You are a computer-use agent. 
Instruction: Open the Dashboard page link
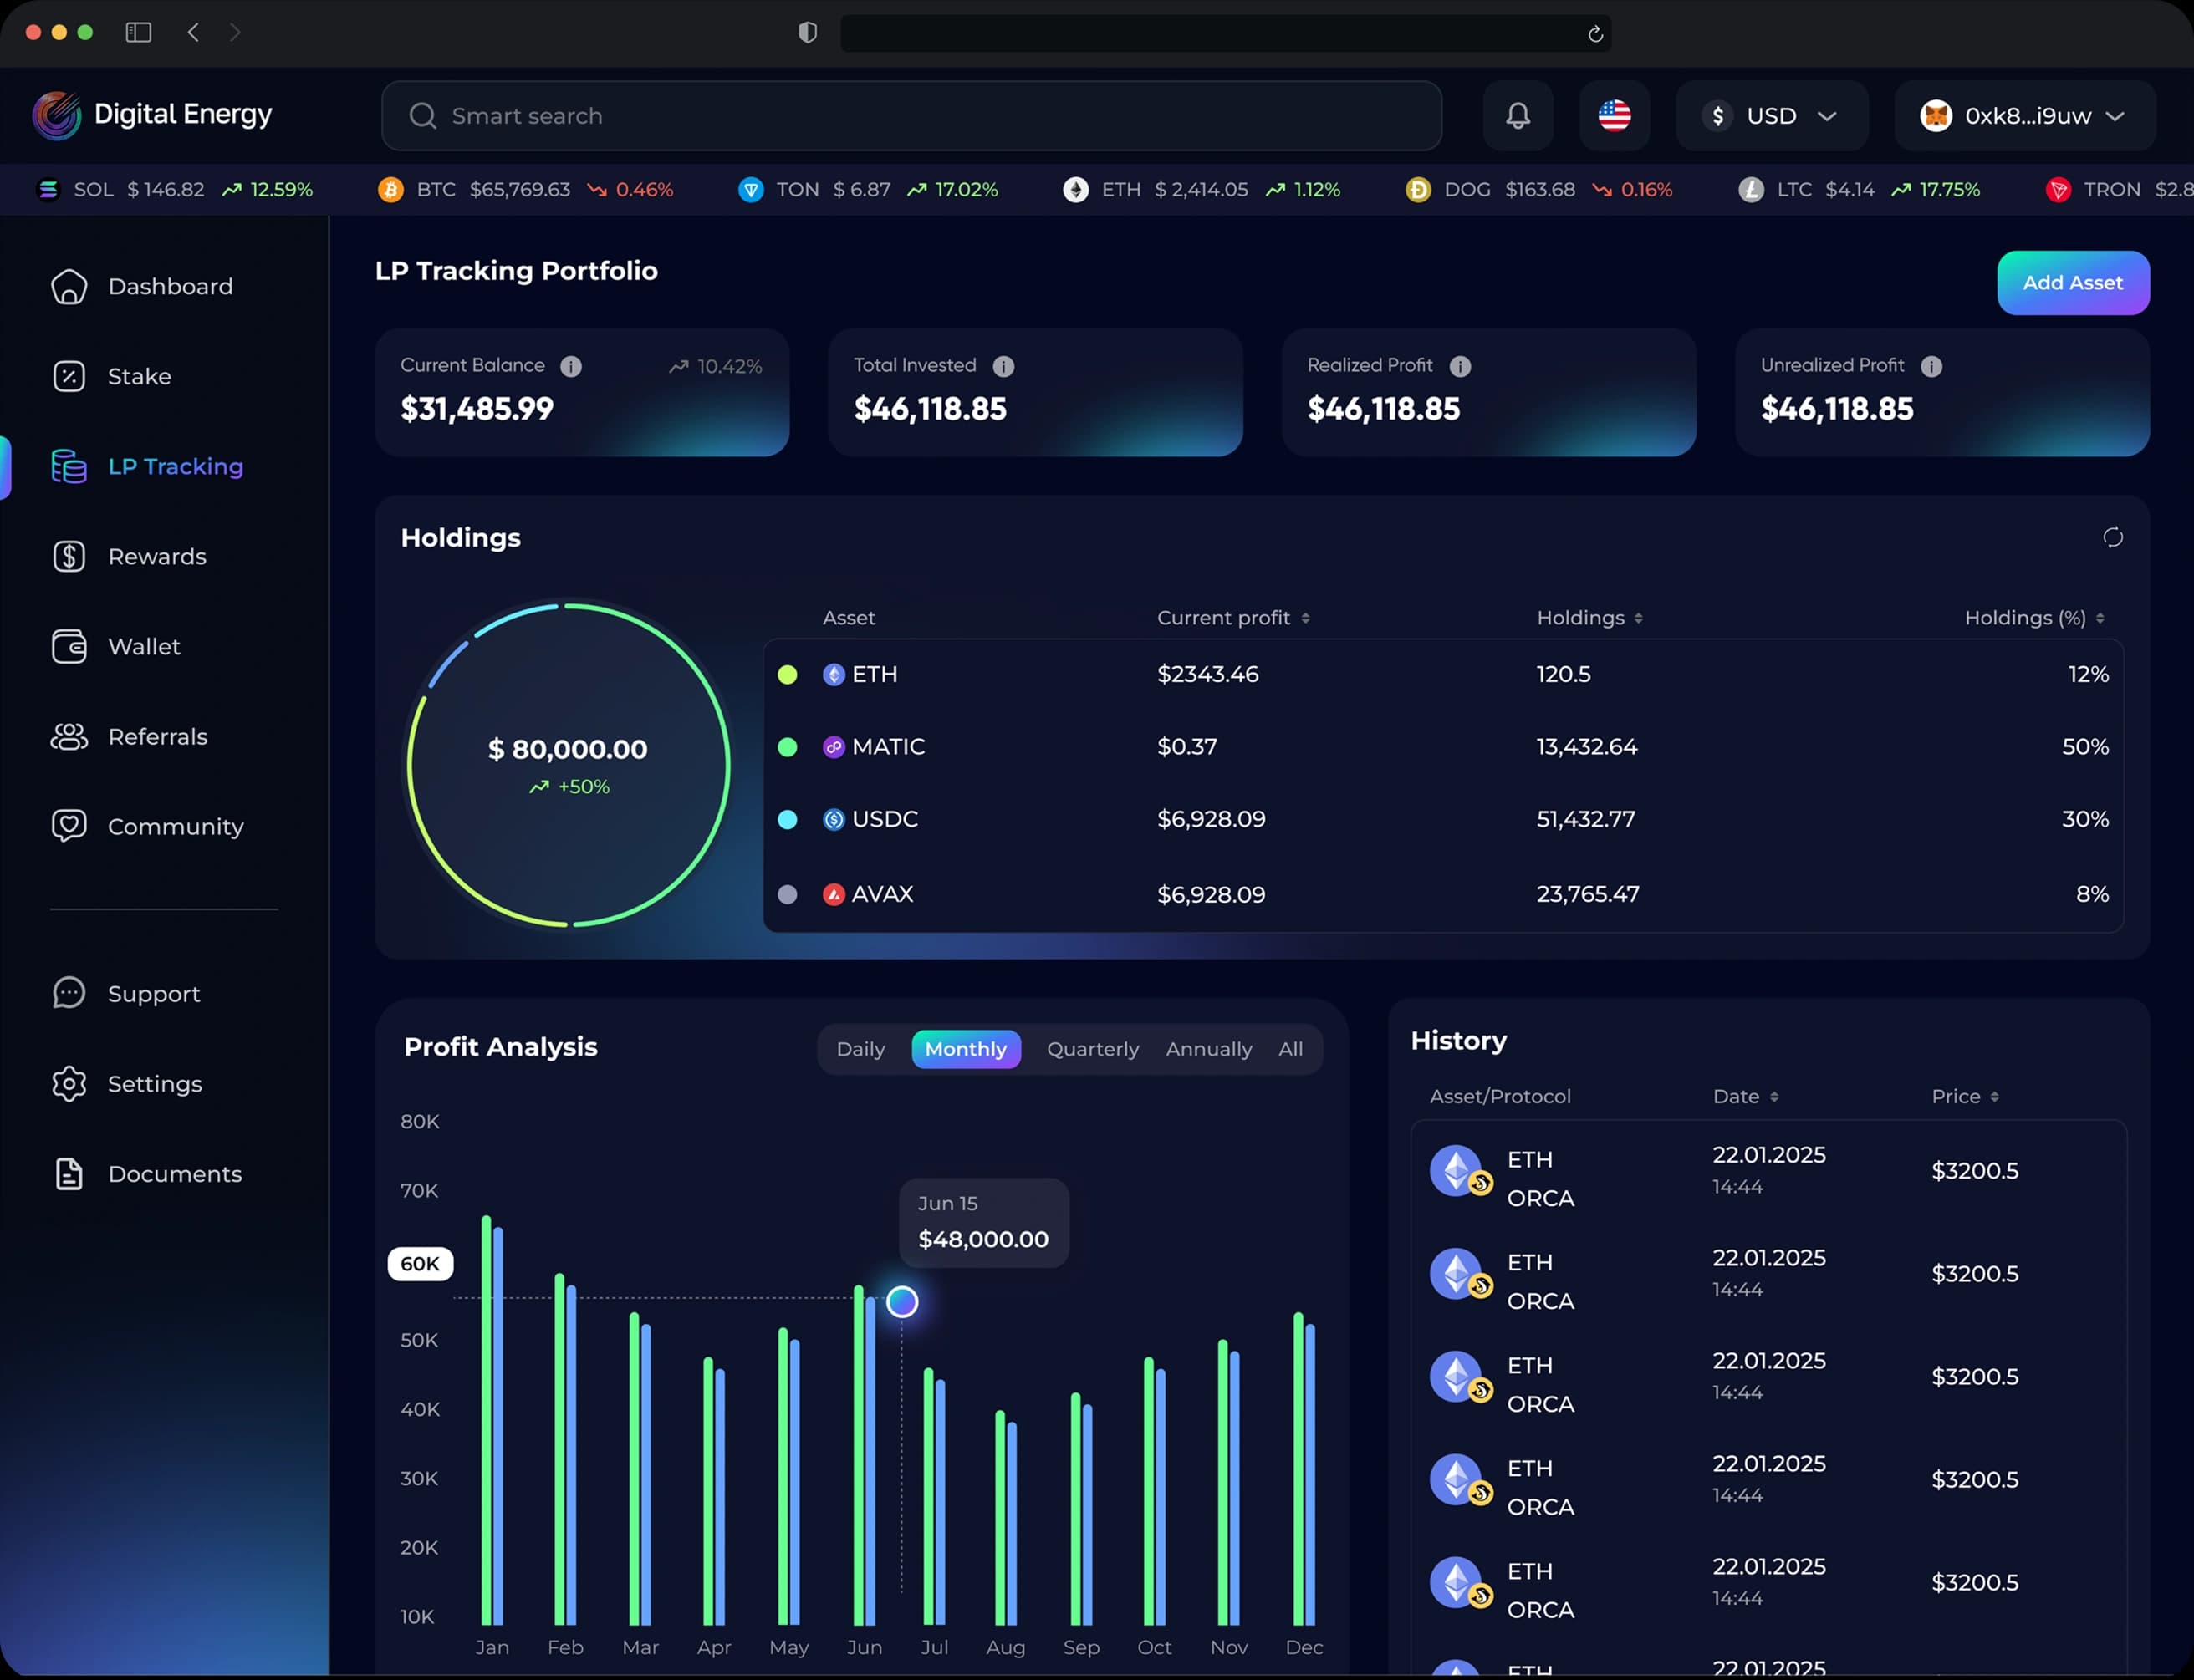click(170, 287)
